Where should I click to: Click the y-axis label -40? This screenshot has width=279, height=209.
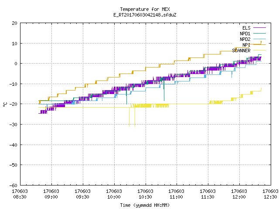tap(14, 145)
